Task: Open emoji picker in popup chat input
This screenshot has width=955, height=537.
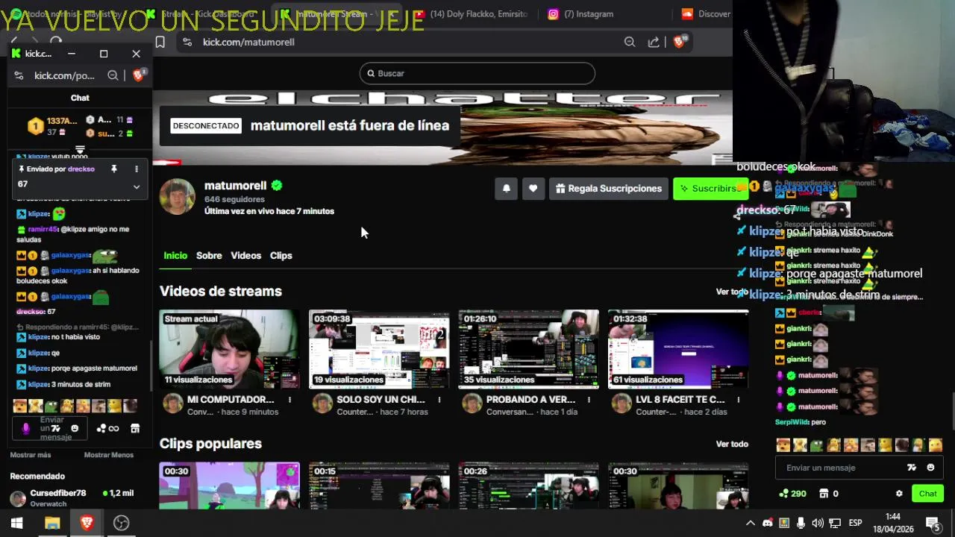Action: pyautogui.click(x=75, y=428)
